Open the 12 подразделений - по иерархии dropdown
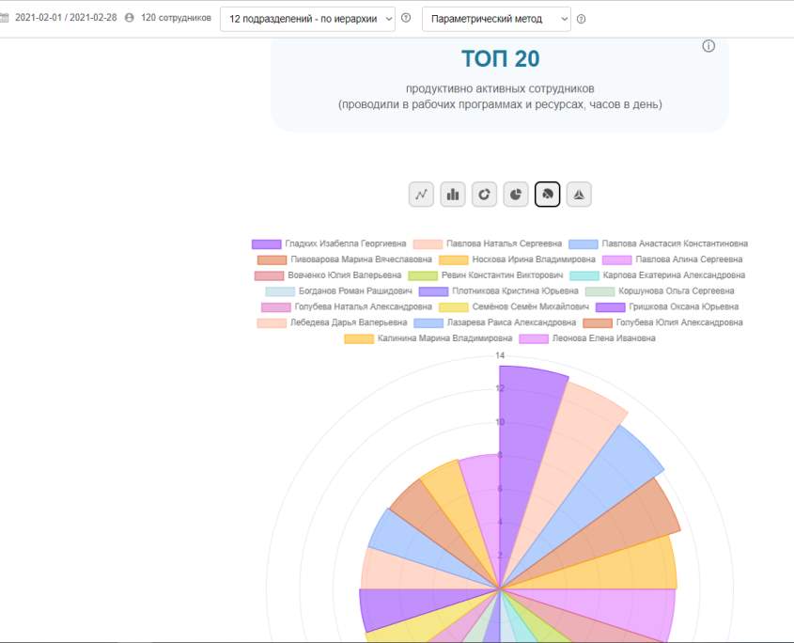Screen dimensions: 794x643 point(307,19)
